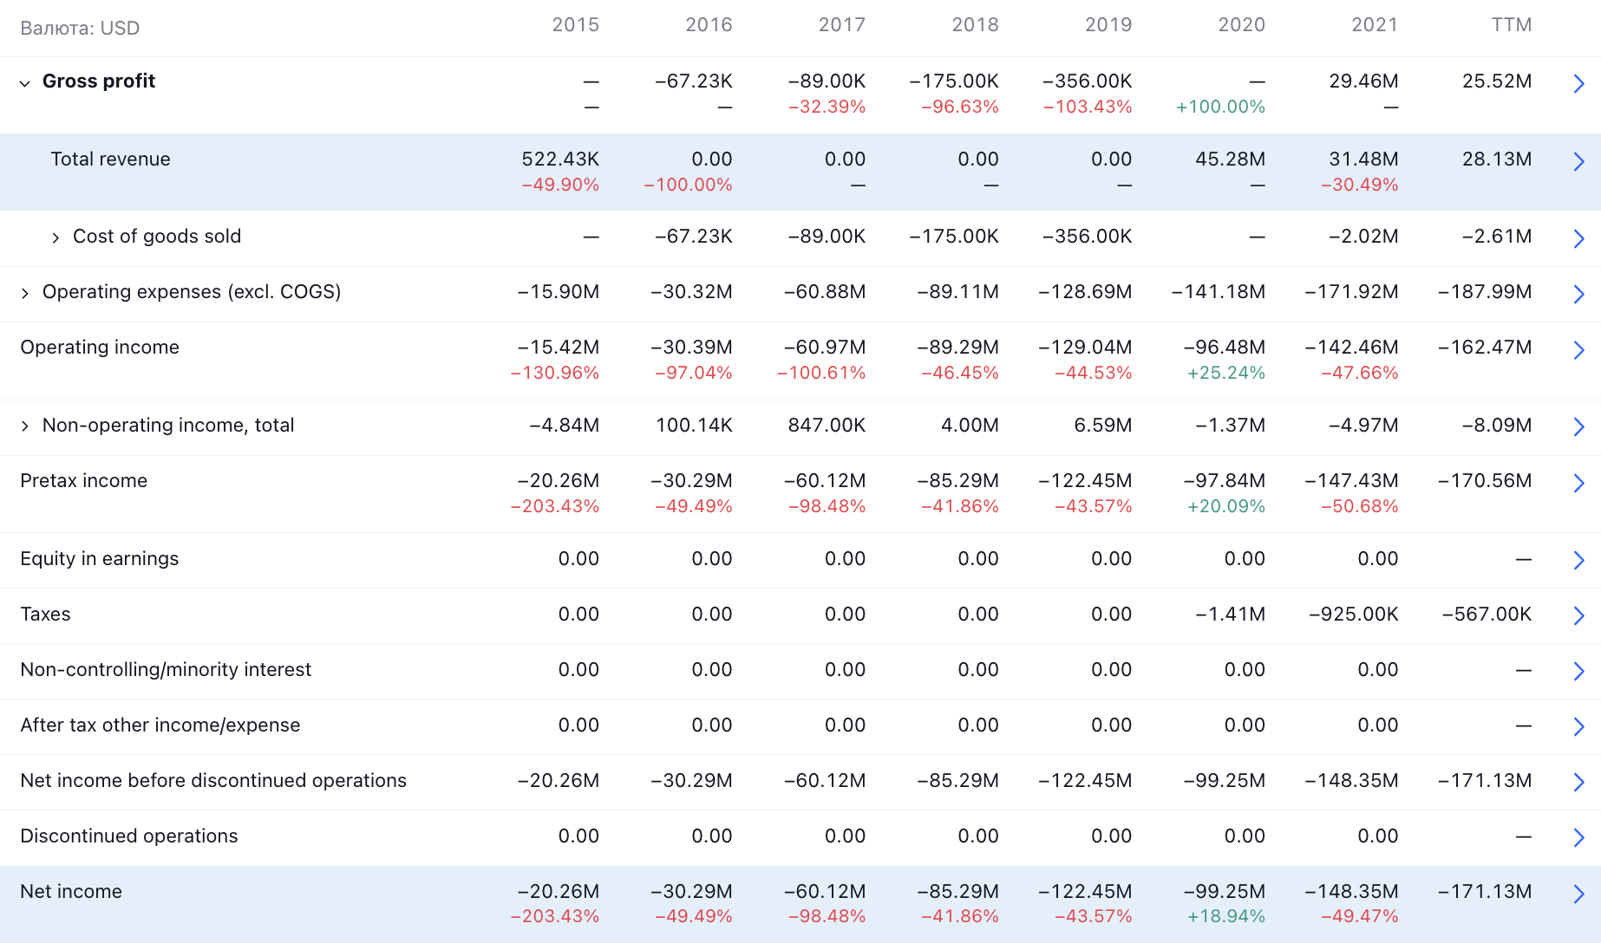Click Operating income TTM value −162.47M

pos(1485,348)
